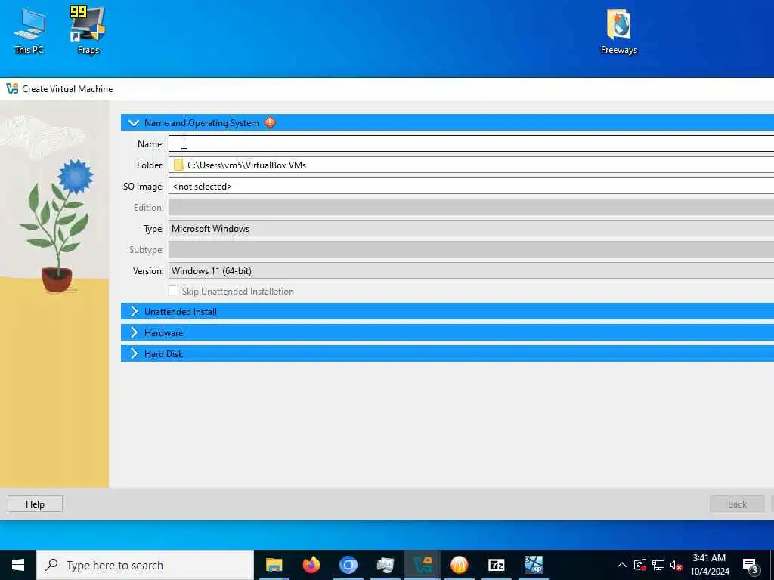Click the Type here to search box
The height and width of the screenshot is (580, 774).
(x=145, y=565)
